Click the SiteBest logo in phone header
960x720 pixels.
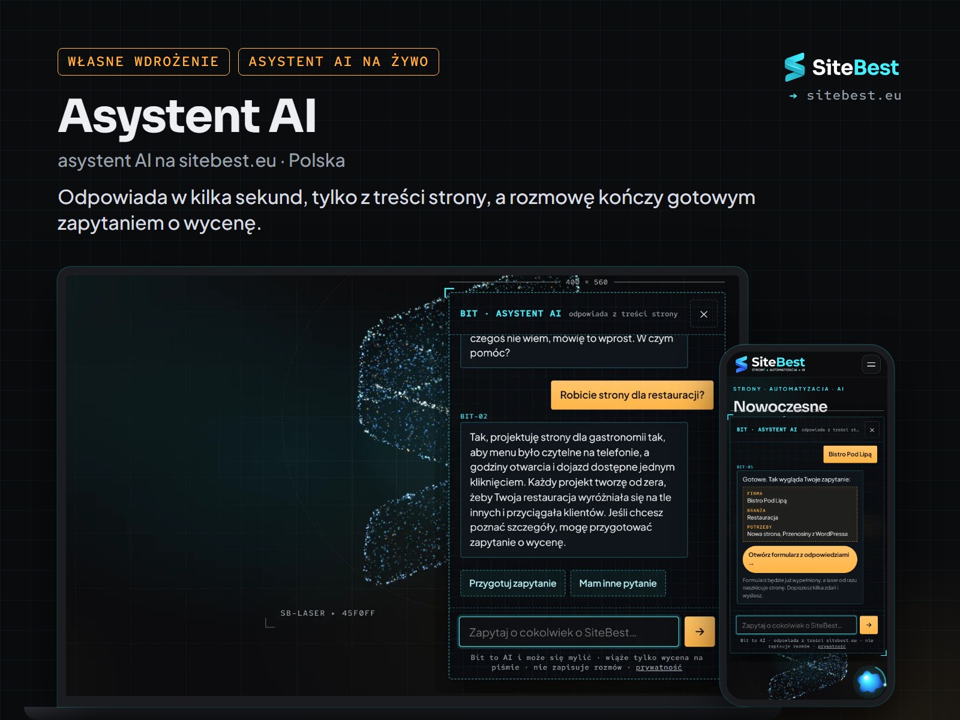(770, 363)
